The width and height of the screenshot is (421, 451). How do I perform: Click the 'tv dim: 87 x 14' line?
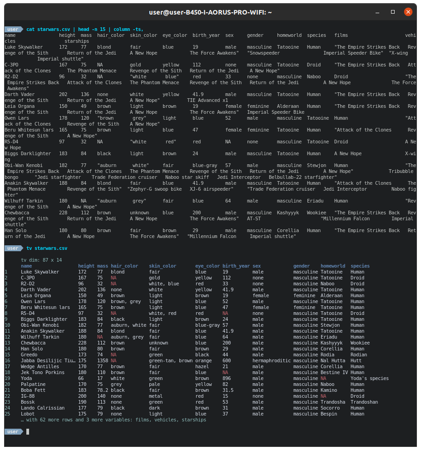pyautogui.click(x=41, y=260)
